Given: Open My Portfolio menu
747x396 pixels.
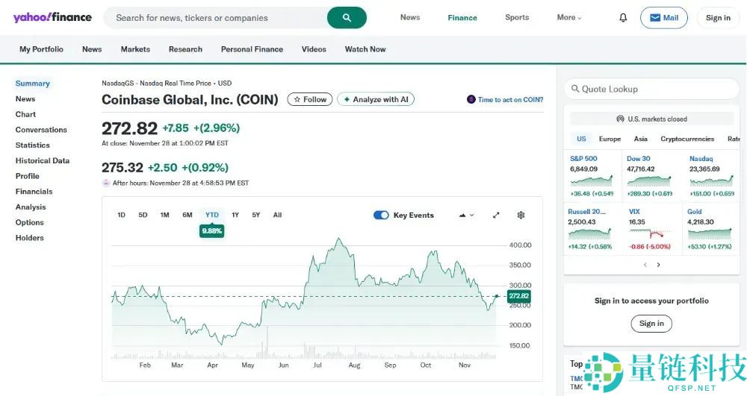Looking at the screenshot, I should click(41, 49).
